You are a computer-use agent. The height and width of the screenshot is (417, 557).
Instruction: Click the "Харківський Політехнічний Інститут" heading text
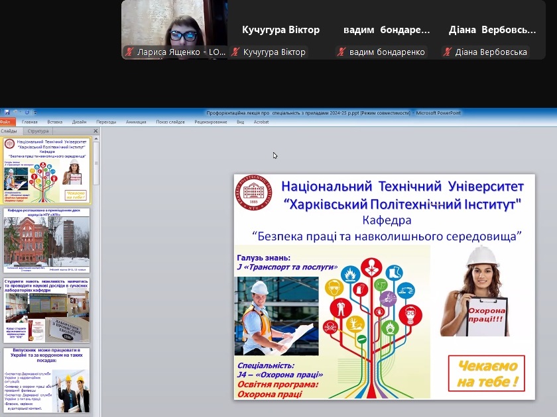coord(402,205)
